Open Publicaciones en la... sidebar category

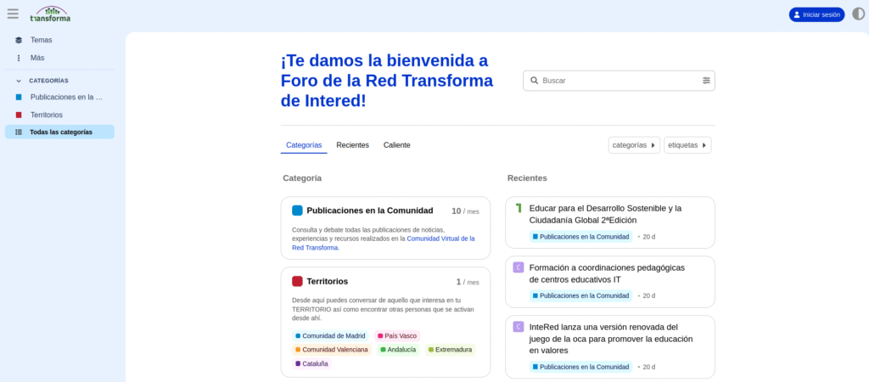tap(60, 97)
